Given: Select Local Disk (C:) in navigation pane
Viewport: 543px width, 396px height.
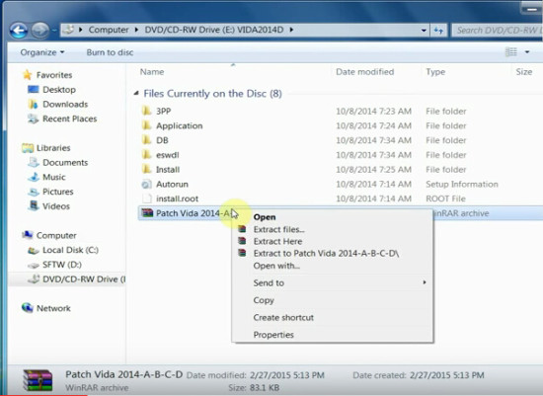Looking at the screenshot, I should (x=70, y=250).
